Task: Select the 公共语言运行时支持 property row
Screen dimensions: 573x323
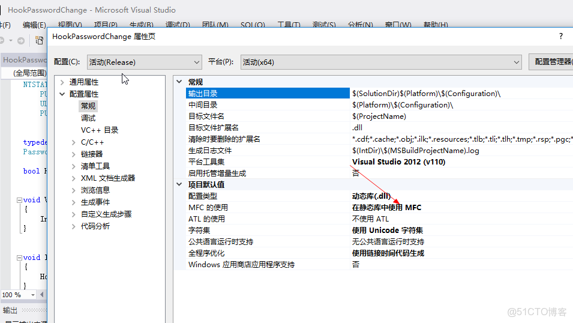Action: pos(379,241)
